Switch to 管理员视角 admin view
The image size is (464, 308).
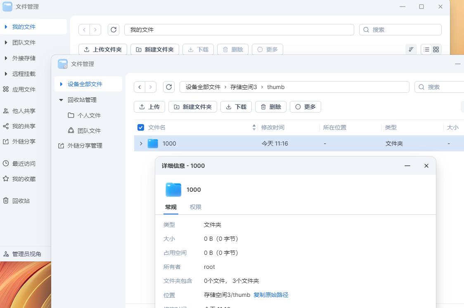pos(25,254)
